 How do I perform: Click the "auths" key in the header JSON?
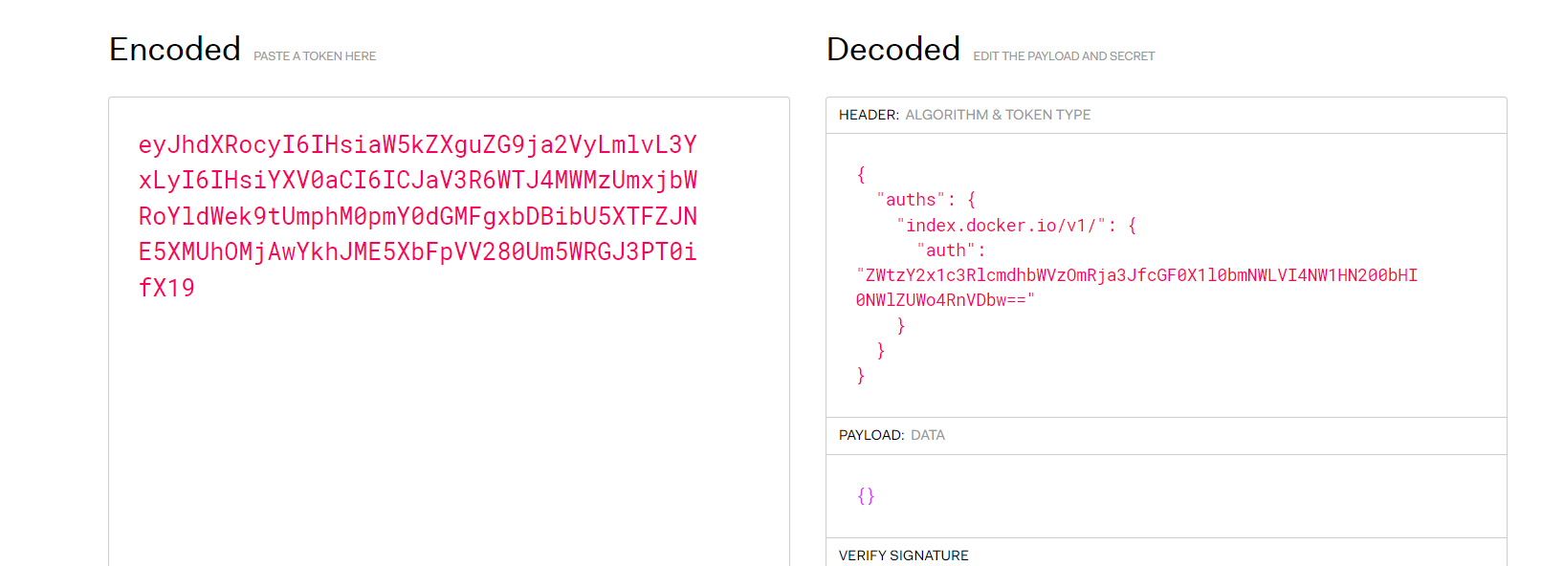(x=911, y=200)
